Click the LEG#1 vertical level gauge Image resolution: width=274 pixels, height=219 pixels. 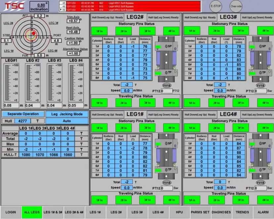(x=12, y=83)
